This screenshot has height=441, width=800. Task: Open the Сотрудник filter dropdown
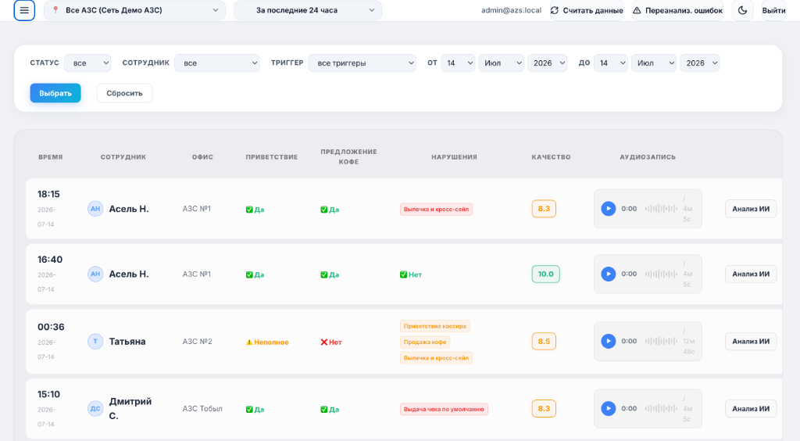click(x=217, y=63)
